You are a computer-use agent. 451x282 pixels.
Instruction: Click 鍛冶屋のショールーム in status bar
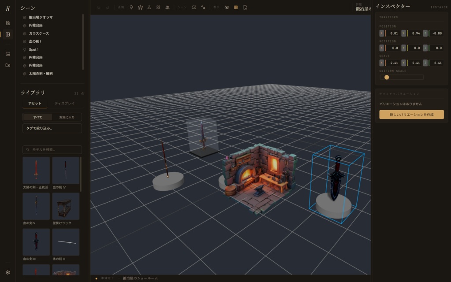(x=140, y=278)
